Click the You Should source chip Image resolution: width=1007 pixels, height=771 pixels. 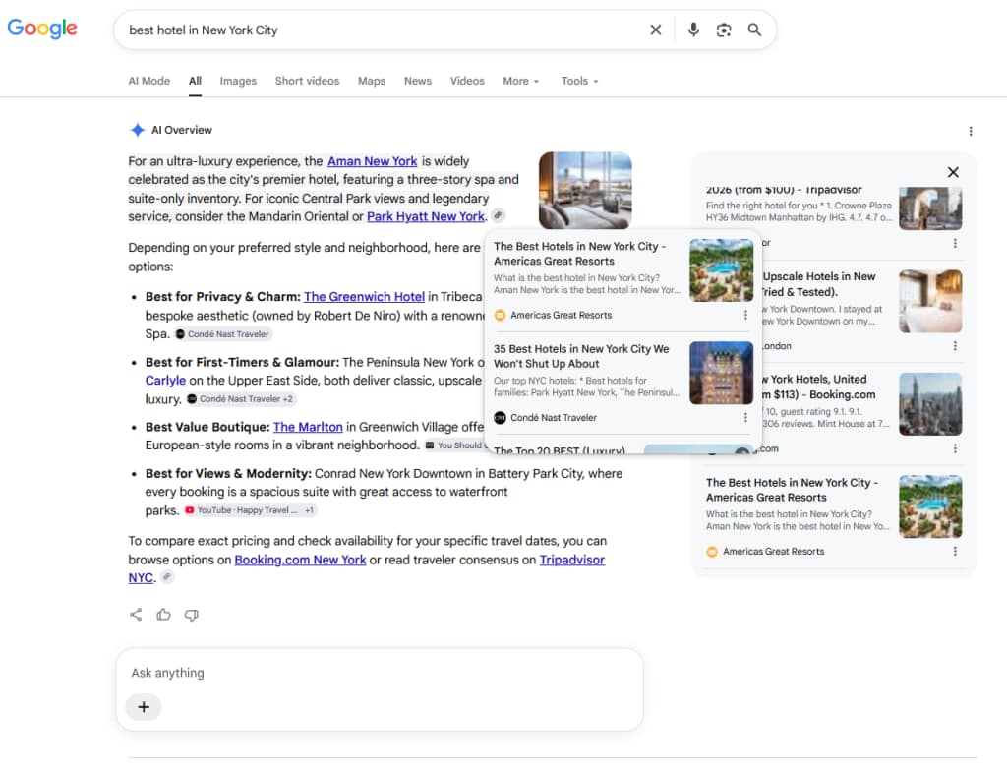(454, 445)
